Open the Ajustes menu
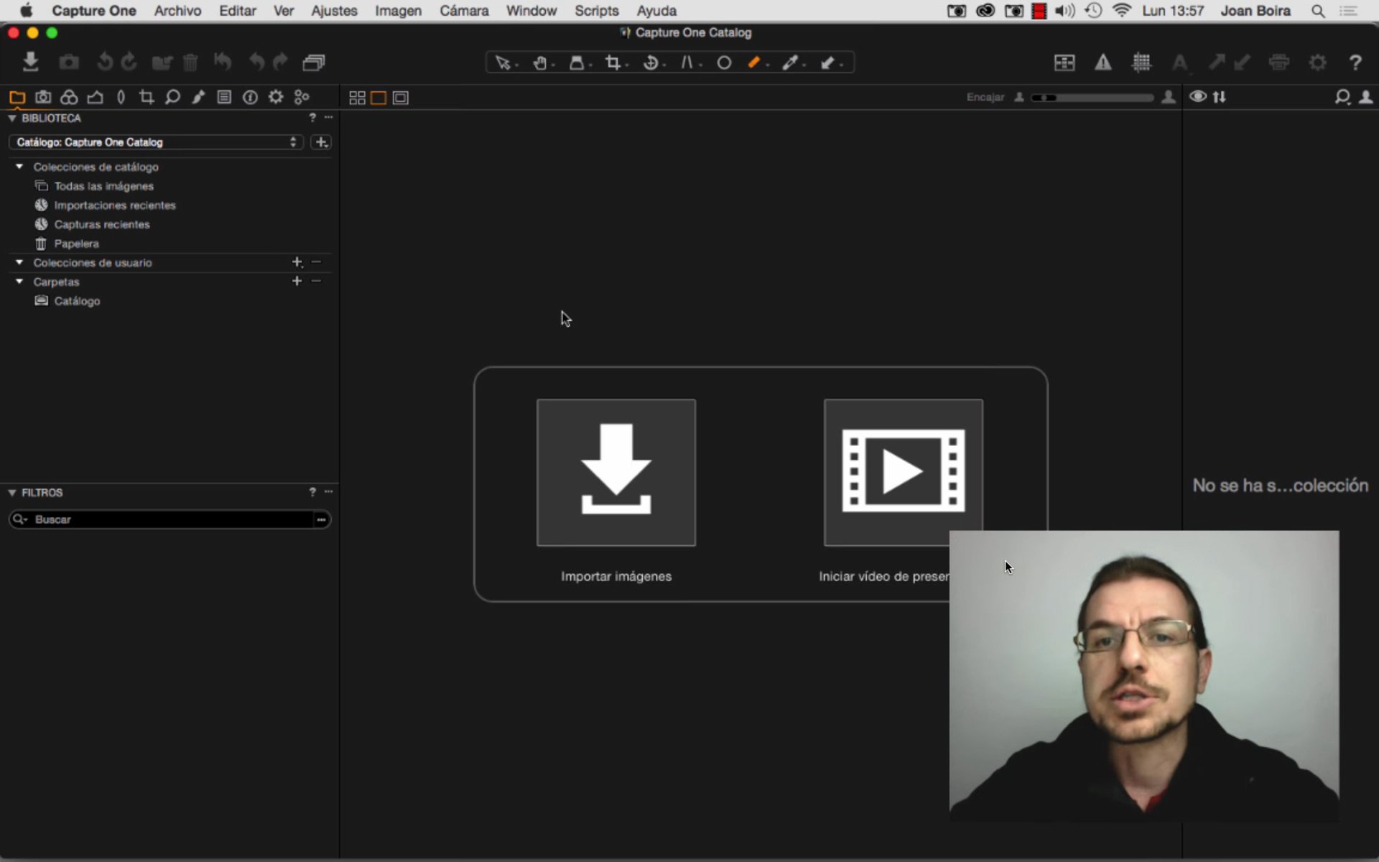Image resolution: width=1379 pixels, height=862 pixels. (x=334, y=11)
